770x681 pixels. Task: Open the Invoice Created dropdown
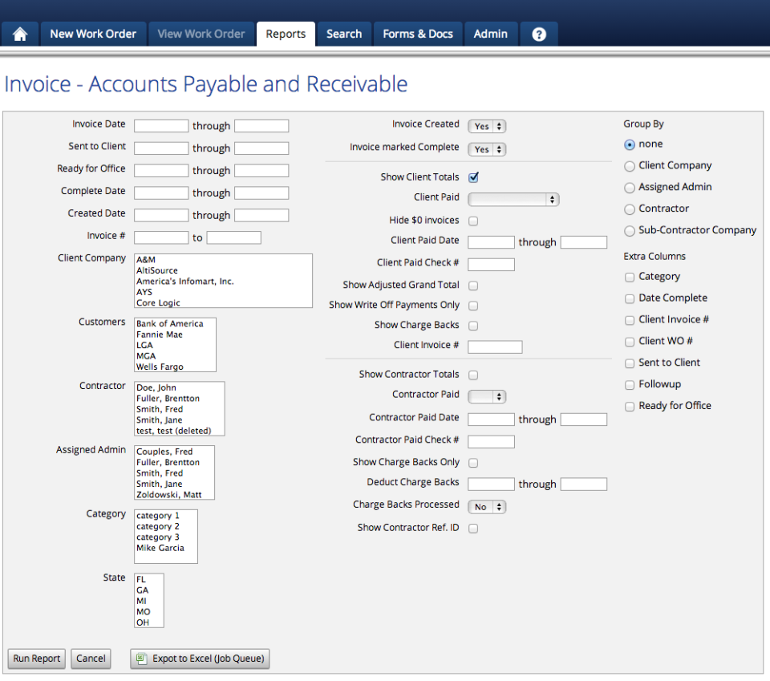click(487, 125)
